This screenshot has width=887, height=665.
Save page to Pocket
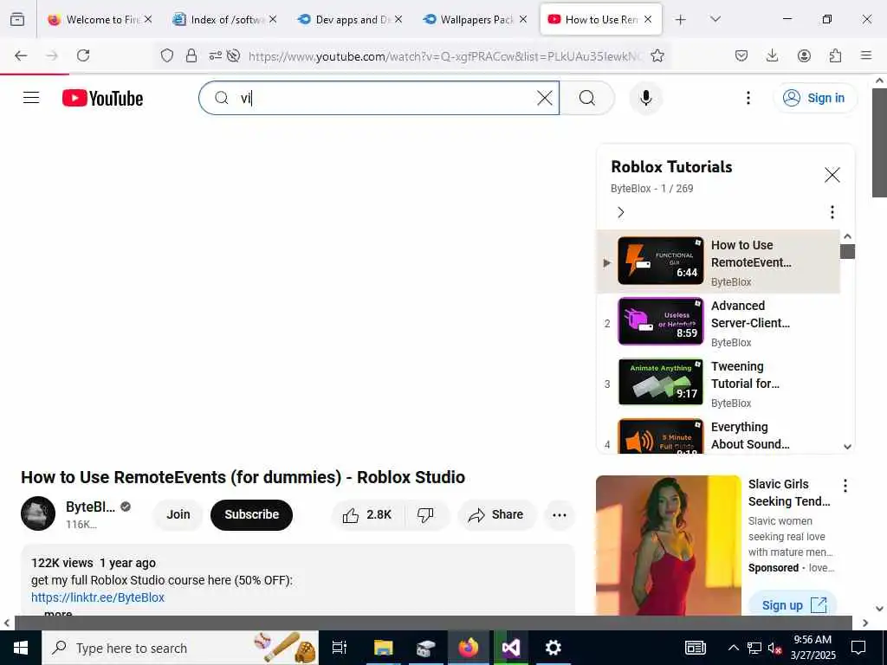tap(741, 55)
